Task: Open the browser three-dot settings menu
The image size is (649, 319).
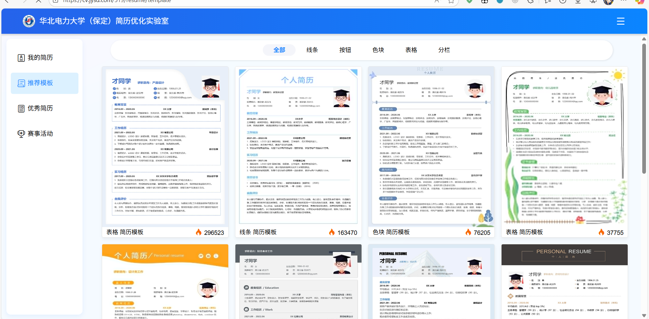Action: 624,1
